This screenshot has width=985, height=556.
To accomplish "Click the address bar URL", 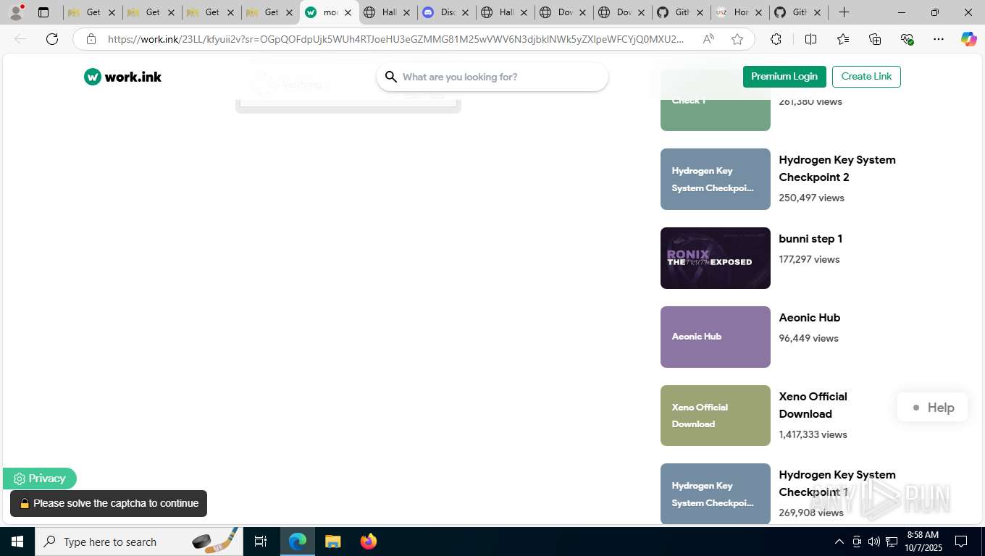I will coord(395,39).
